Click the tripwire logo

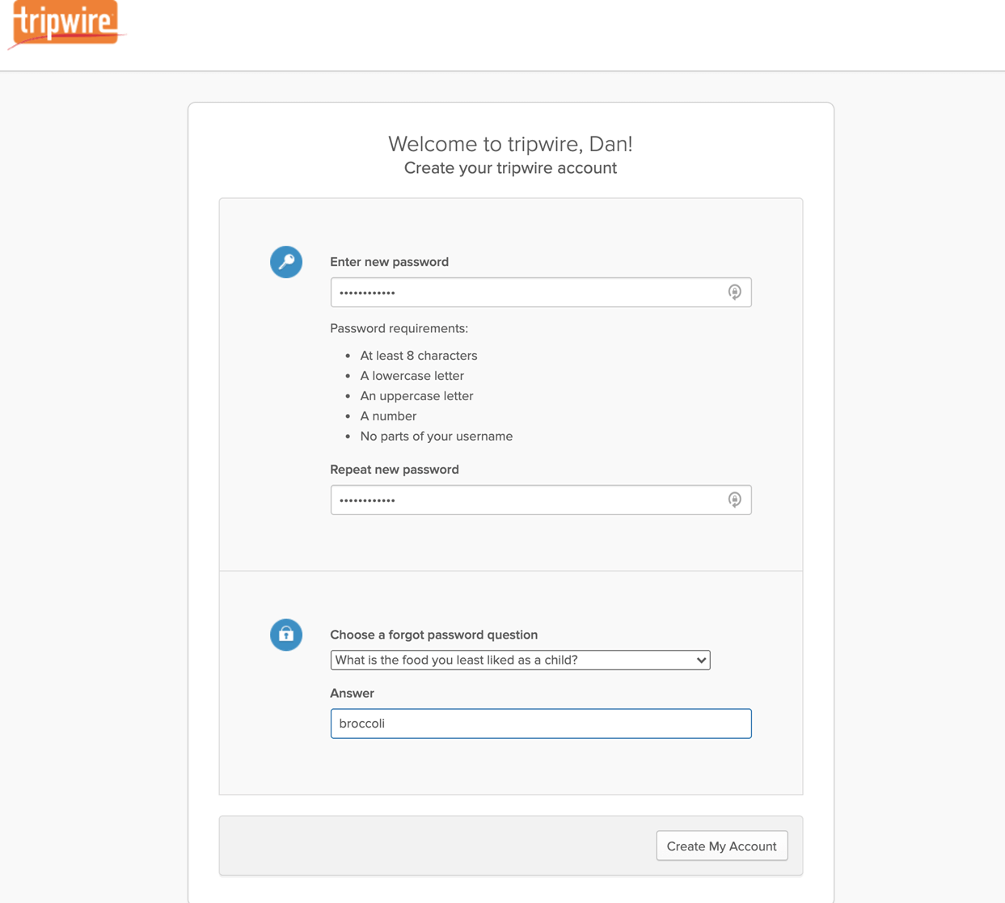coord(66,25)
